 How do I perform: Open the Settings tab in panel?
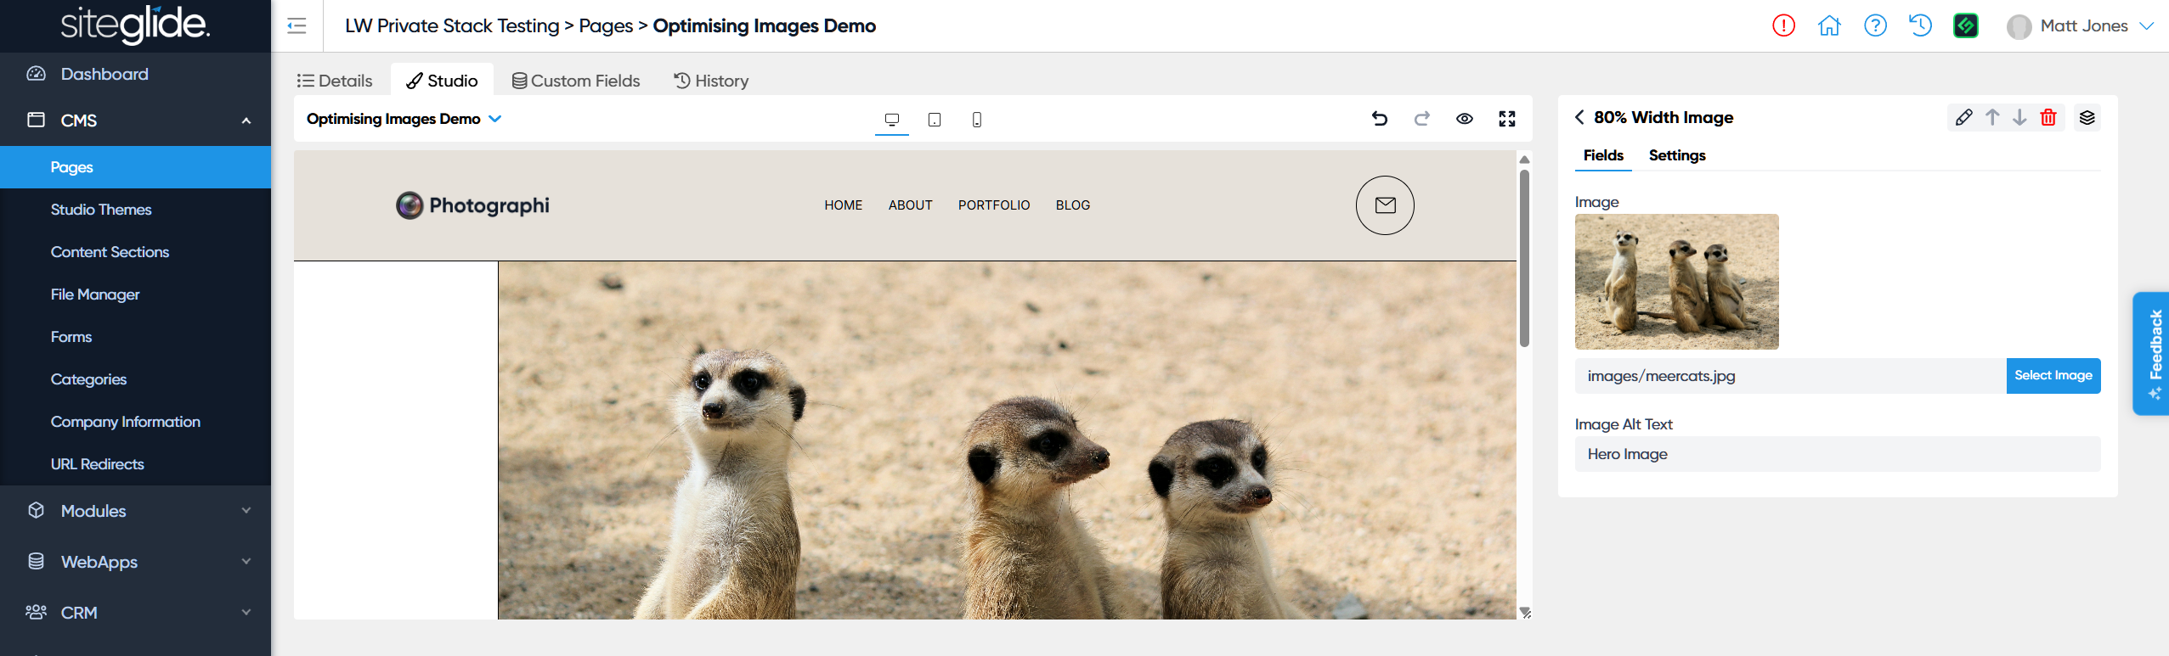click(x=1676, y=155)
